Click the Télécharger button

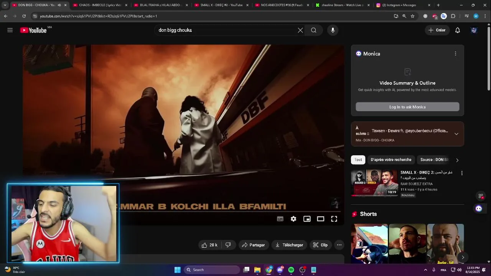coord(289,245)
